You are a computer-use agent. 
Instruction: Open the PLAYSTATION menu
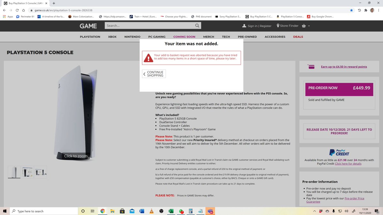click(90, 37)
